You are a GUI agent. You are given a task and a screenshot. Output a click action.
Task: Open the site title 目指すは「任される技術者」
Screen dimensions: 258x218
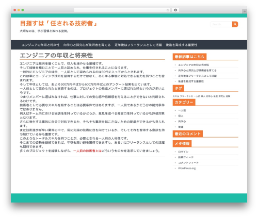coord(59,23)
